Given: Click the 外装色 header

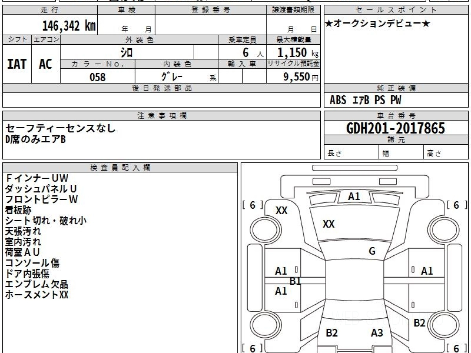Looking at the screenshot, I should pos(139,40).
